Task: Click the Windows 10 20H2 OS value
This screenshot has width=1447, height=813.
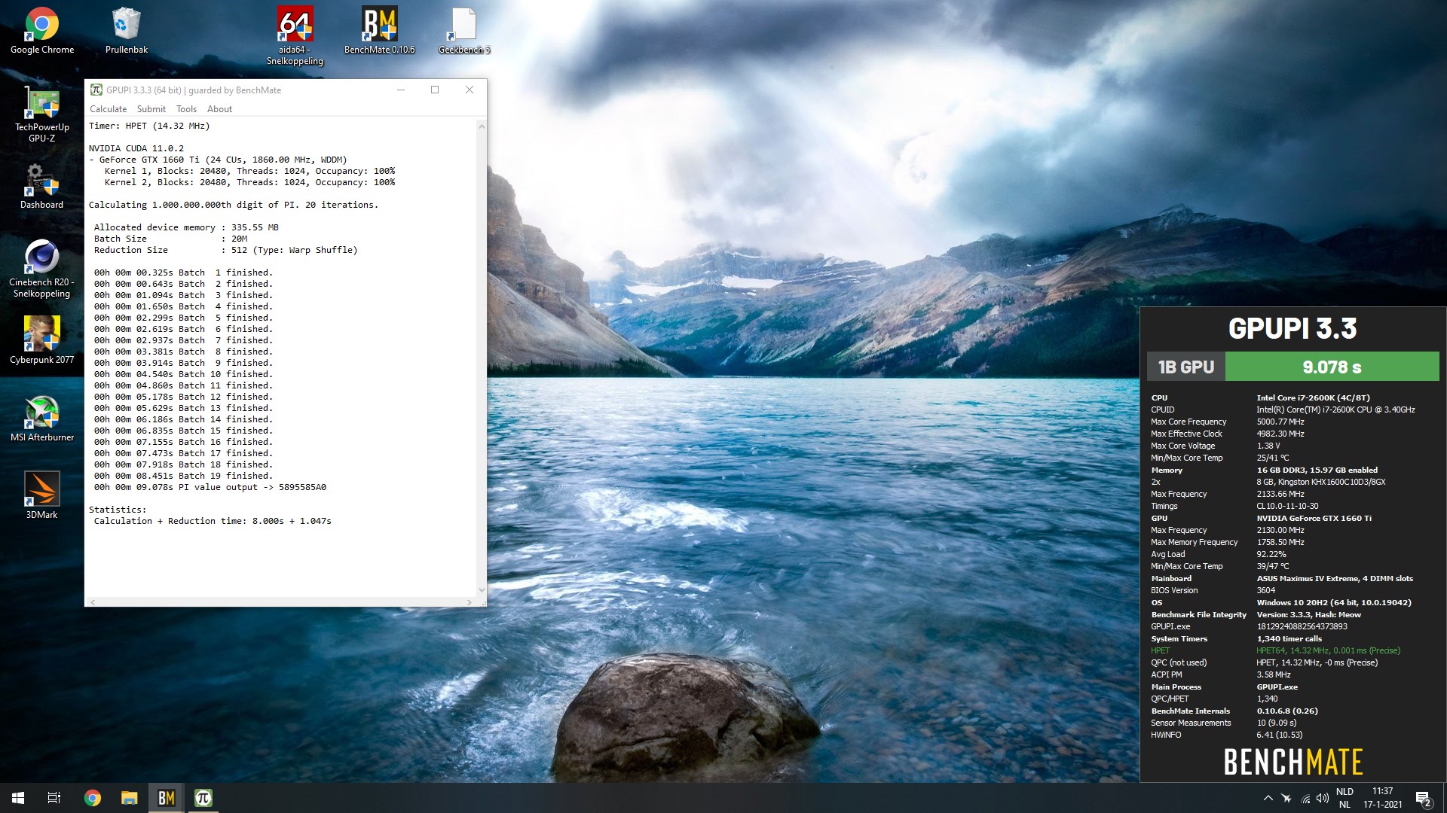Action: (1334, 602)
